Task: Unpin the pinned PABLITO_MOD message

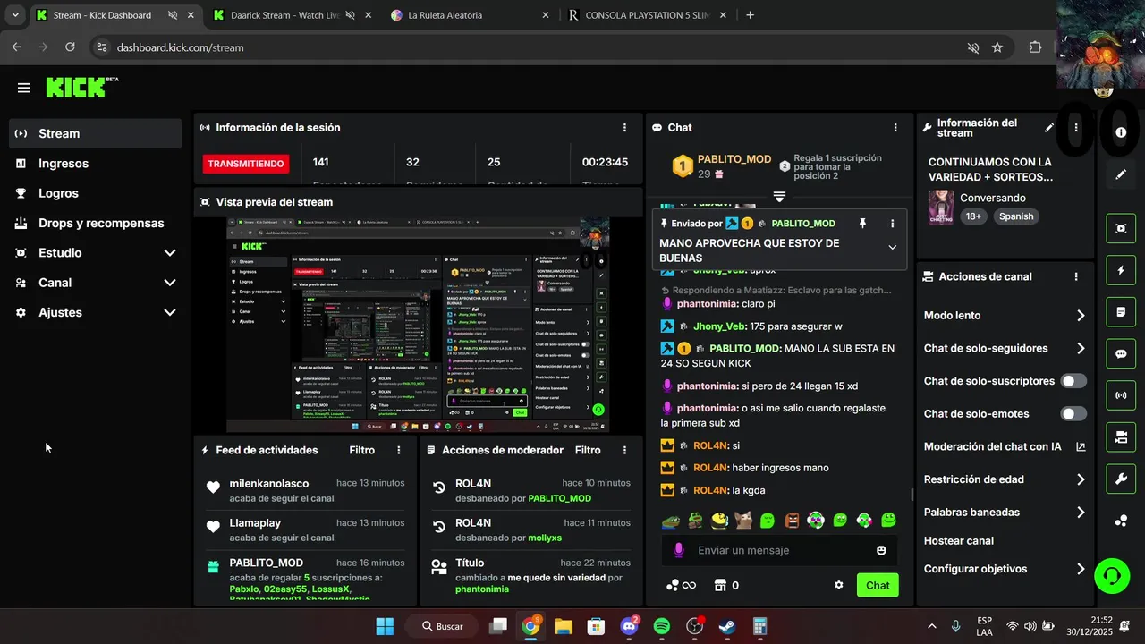Action: click(862, 223)
